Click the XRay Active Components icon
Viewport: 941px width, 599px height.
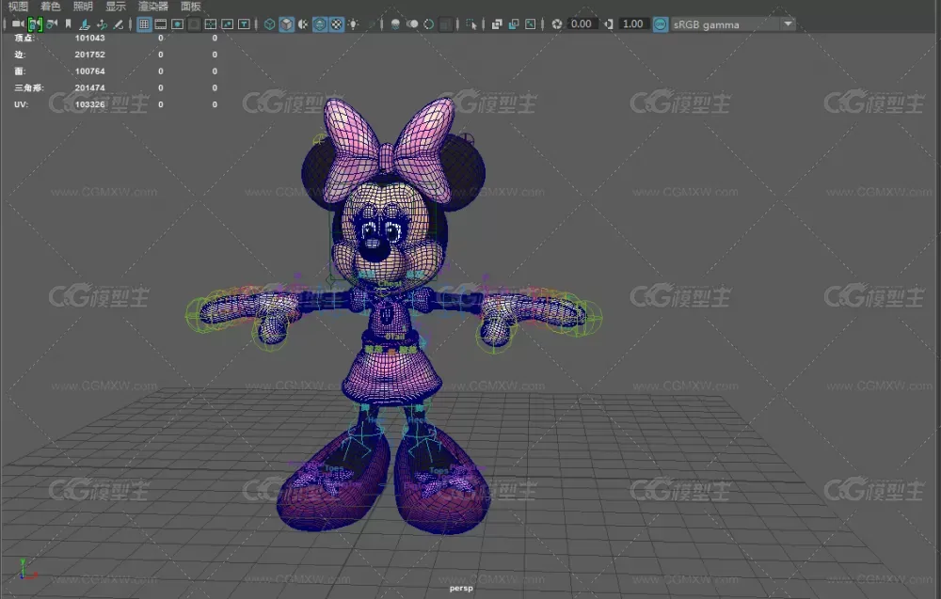(514, 24)
